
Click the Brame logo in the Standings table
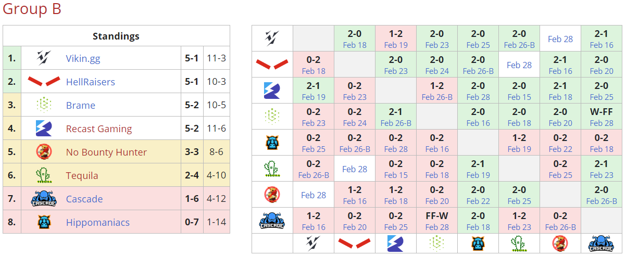[44, 105]
